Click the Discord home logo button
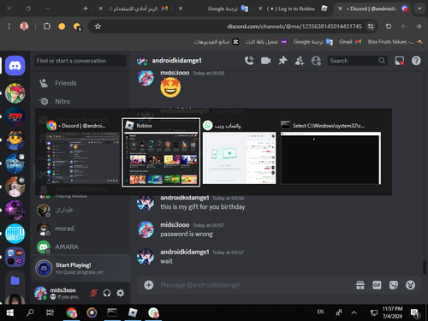 (x=15, y=66)
